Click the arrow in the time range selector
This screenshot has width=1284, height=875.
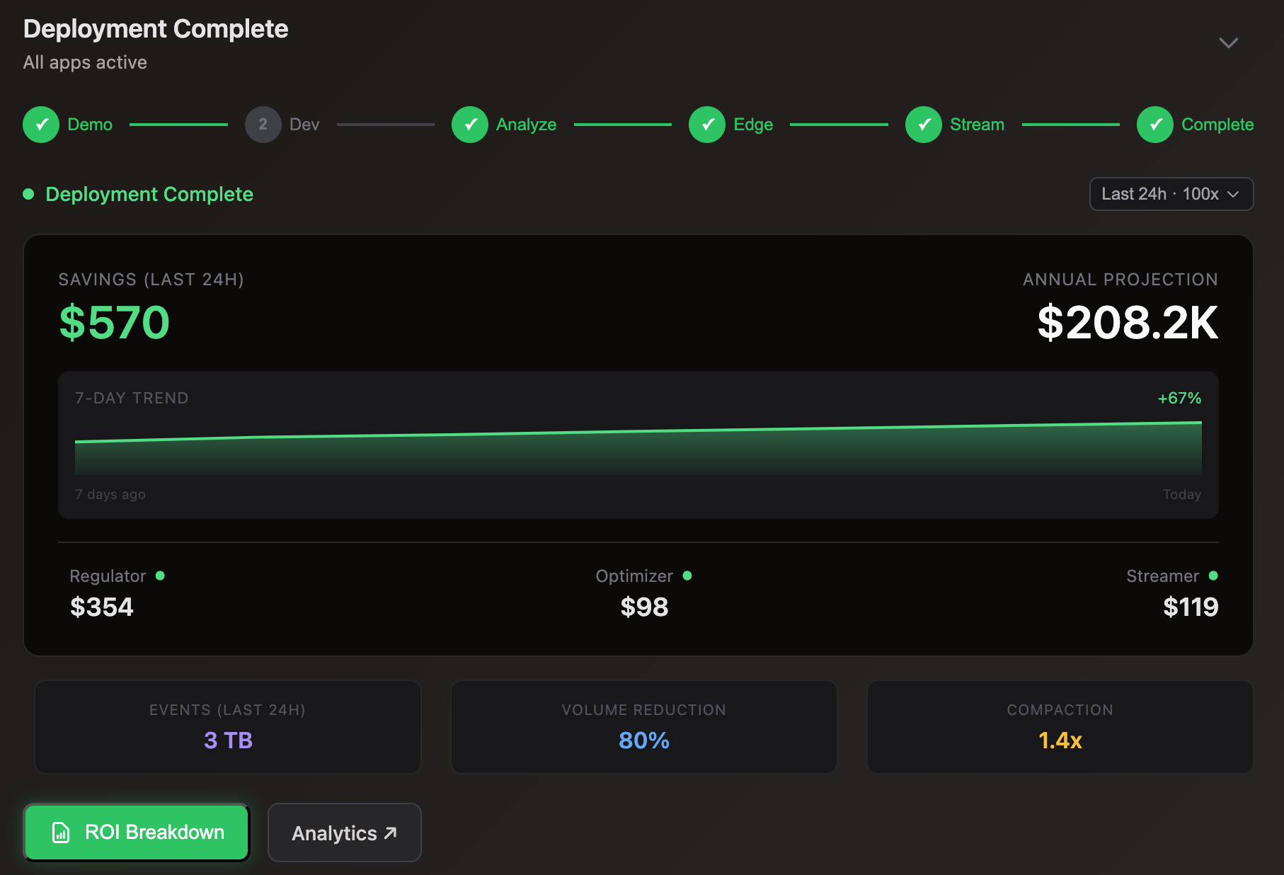[1233, 194]
